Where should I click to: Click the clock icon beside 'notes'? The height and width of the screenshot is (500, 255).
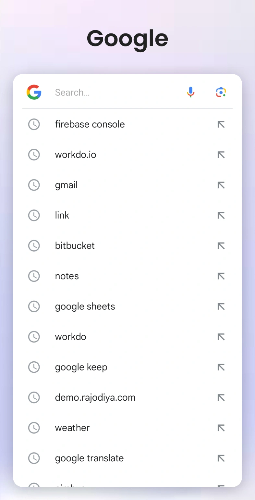34,276
